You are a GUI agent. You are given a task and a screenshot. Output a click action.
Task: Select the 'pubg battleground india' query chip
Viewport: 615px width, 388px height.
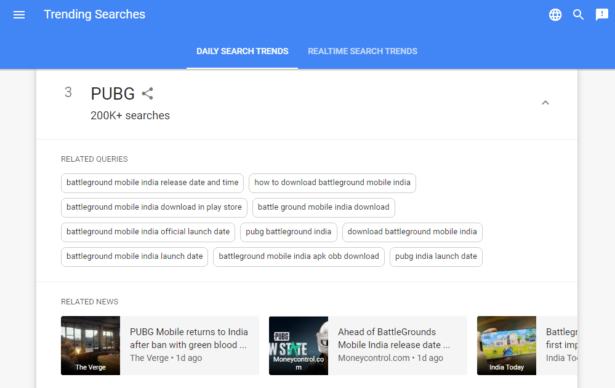point(289,232)
